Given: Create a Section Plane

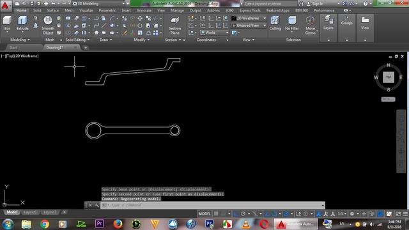Looking at the screenshot, I should [x=174, y=26].
